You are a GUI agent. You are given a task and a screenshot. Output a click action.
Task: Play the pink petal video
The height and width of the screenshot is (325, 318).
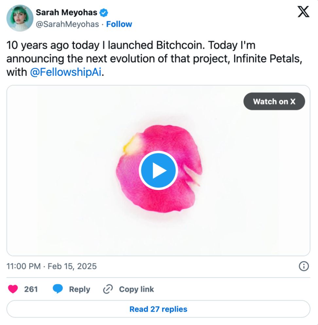158,171
